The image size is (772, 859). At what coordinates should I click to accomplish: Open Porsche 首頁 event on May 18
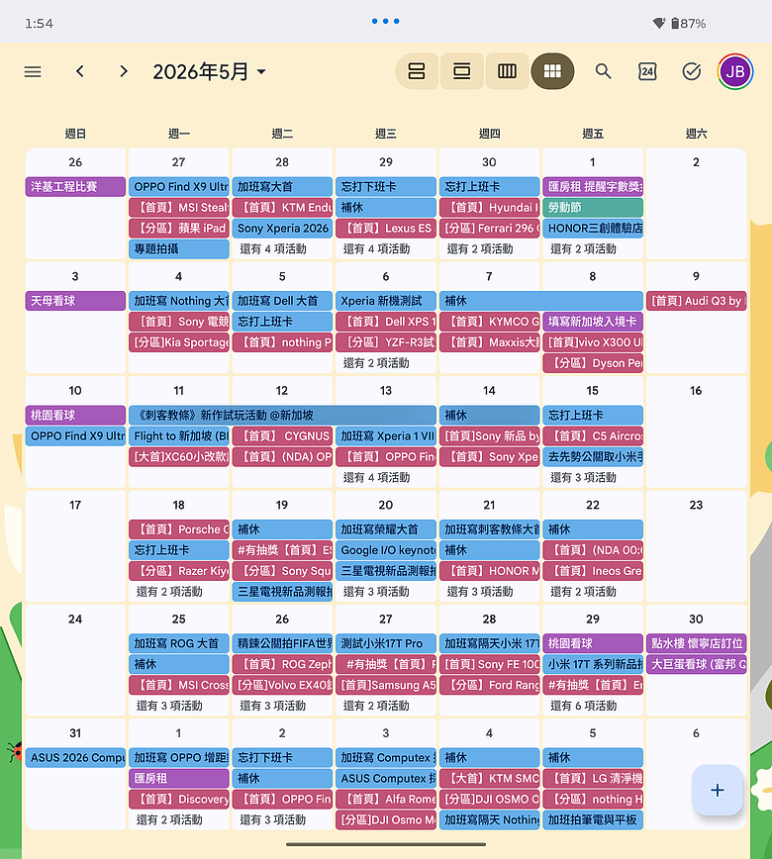point(179,529)
